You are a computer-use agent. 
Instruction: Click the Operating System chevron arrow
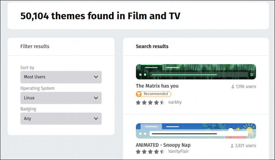(96, 98)
